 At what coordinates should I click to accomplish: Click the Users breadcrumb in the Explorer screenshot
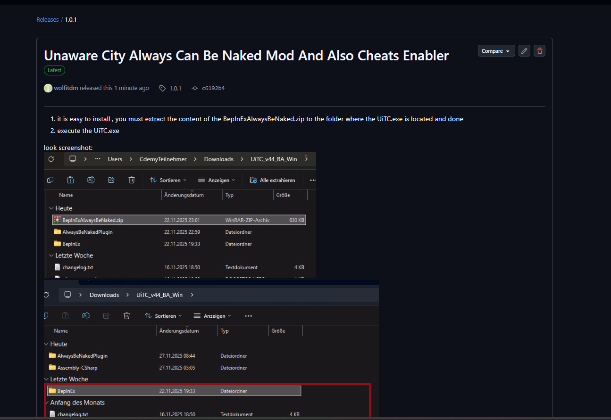point(115,159)
